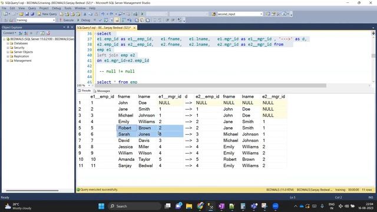Image resolution: width=377 pixels, height=212 pixels.
Task: Execute the current SQL query
Action: (67, 20)
